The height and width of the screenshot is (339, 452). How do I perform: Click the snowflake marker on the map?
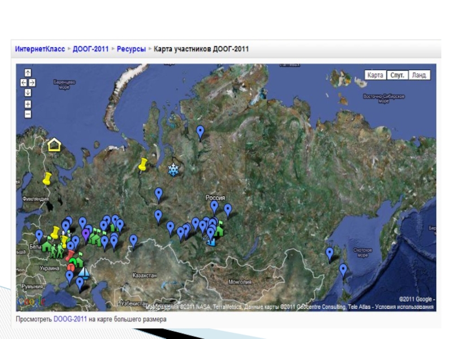click(173, 169)
